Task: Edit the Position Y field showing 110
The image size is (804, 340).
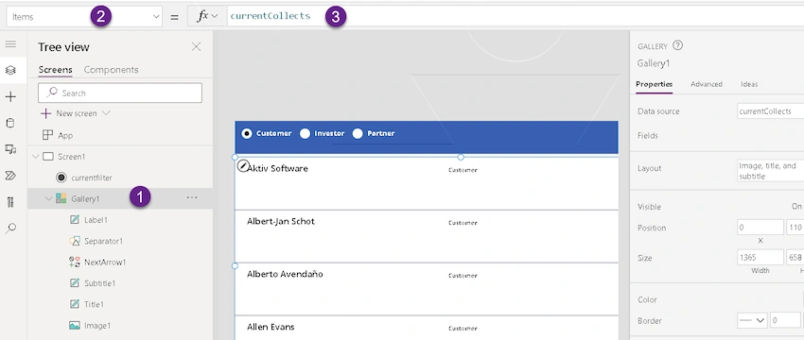Action: pos(795,228)
